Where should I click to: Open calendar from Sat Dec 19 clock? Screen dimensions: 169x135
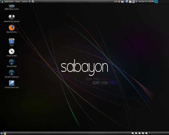(146, 2)
